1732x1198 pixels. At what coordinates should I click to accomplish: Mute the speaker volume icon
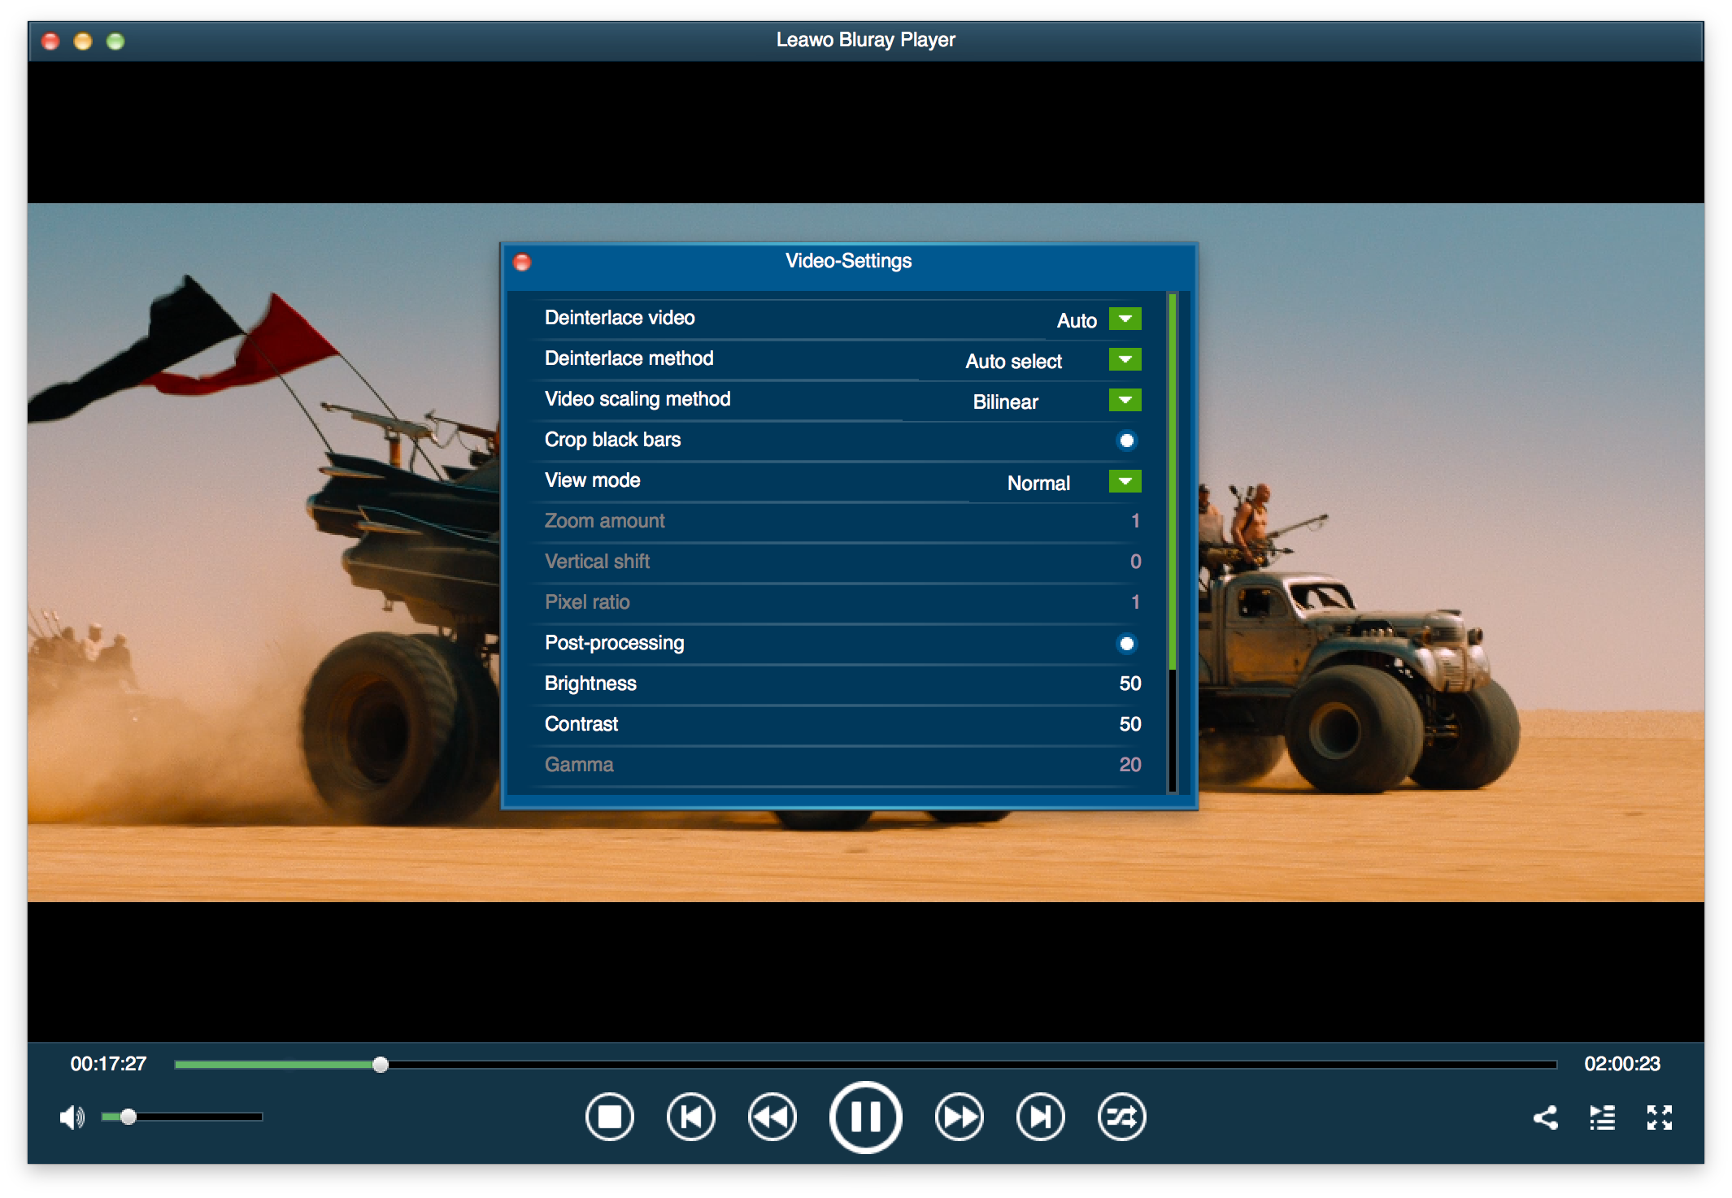tap(72, 1118)
